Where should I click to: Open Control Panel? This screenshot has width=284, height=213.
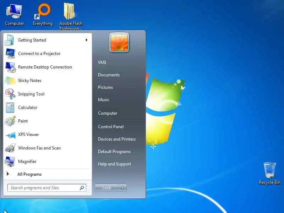pos(111,127)
